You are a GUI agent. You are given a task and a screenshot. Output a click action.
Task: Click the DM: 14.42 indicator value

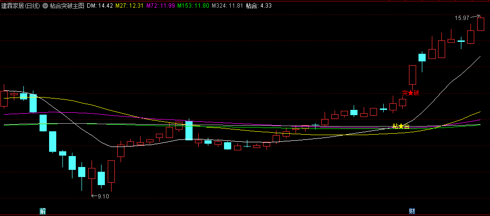coord(100,6)
